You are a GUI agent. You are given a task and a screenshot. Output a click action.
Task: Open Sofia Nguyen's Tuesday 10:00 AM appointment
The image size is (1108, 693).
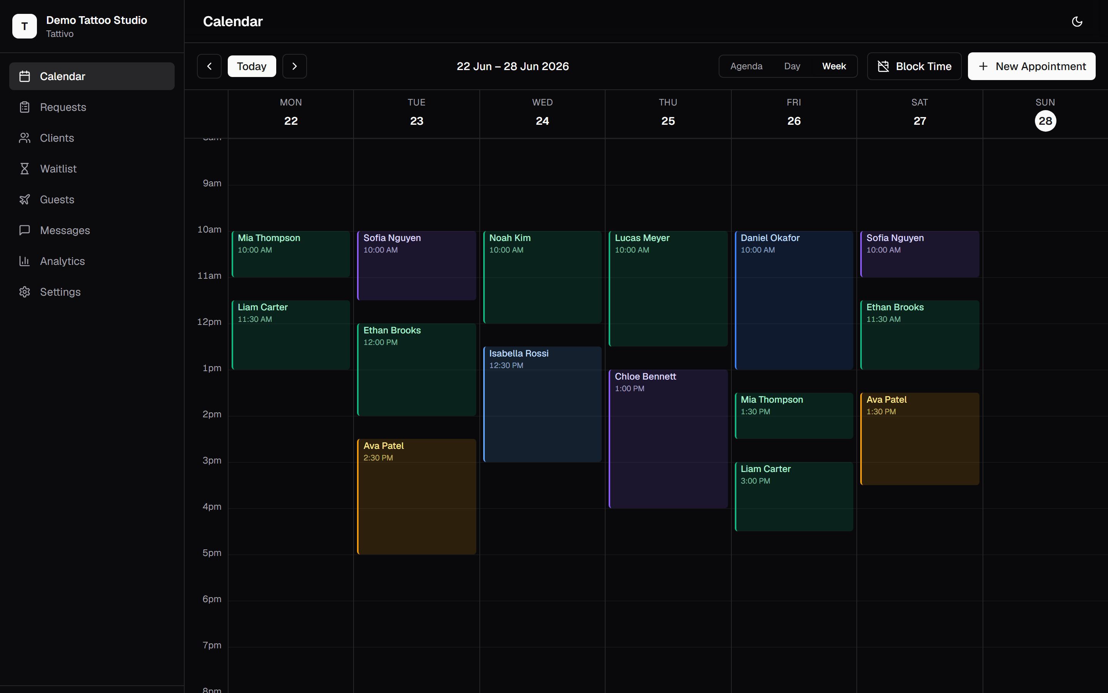click(417, 266)
